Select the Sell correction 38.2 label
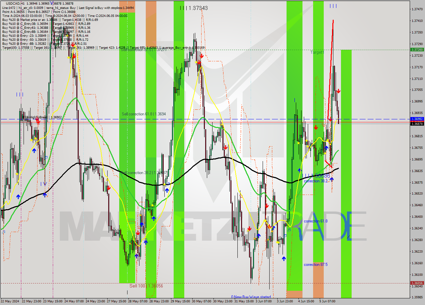The image size is (425, 305). click(x=144, y=173)
